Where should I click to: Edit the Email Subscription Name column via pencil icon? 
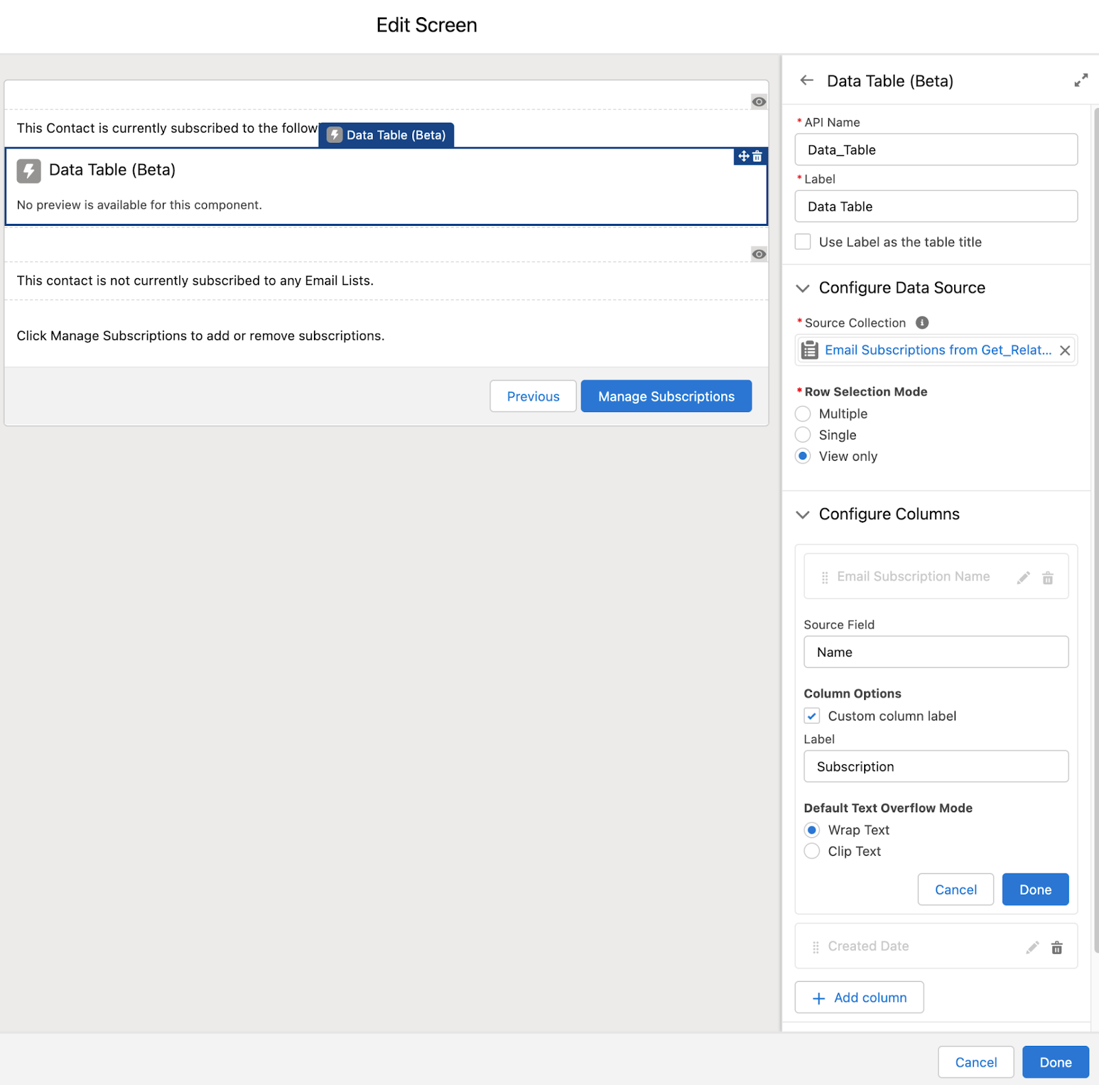pos(1023,578)
